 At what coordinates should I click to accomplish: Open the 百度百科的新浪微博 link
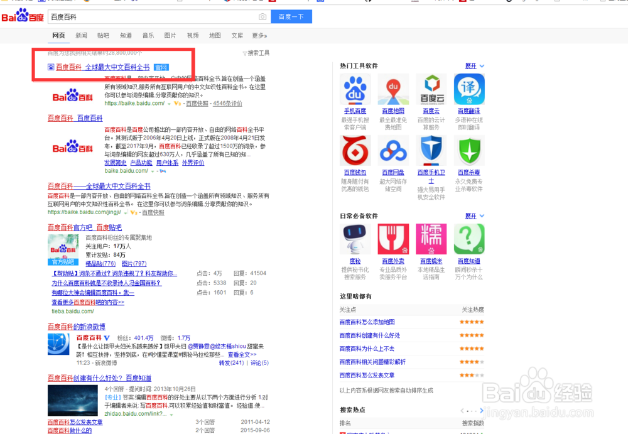click(x=77, y=327)
